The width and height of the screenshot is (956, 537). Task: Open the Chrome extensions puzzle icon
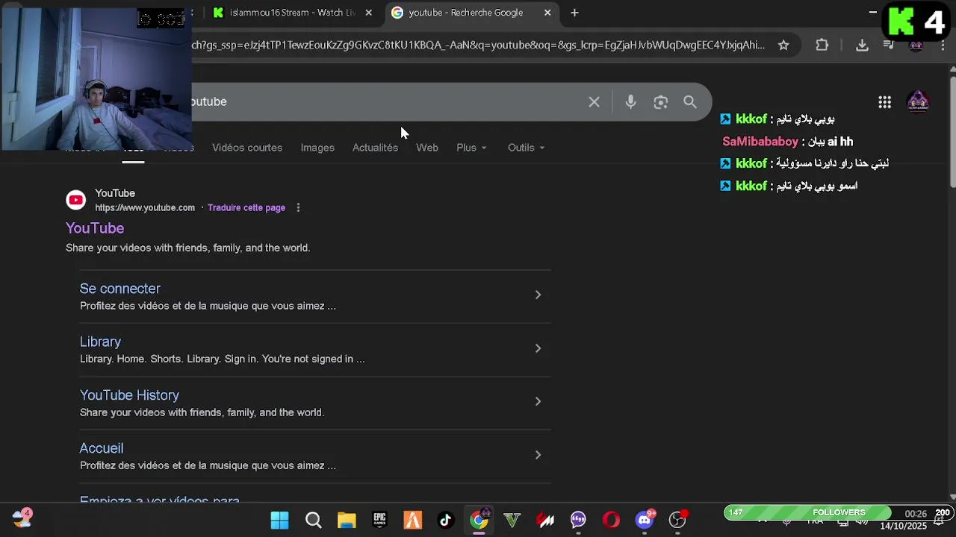click(822, 45)
